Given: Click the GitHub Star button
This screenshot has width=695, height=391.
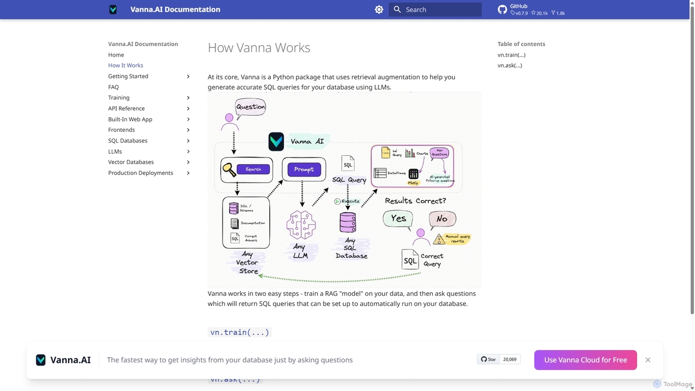Looking at the screenshot, I should coord(488,360).
